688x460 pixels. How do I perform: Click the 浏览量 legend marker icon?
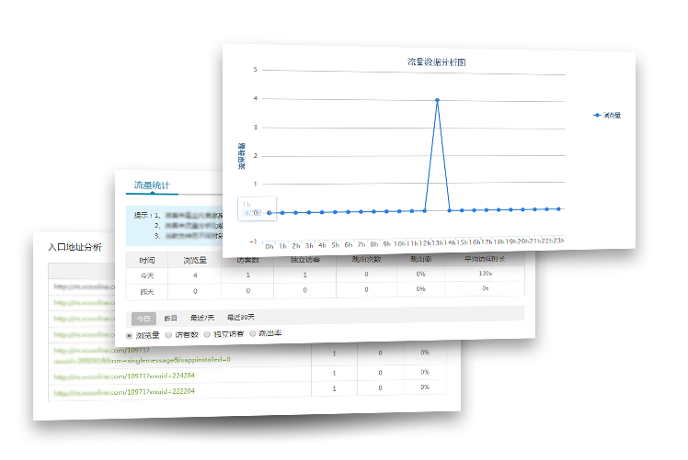[x=597, y=115]
